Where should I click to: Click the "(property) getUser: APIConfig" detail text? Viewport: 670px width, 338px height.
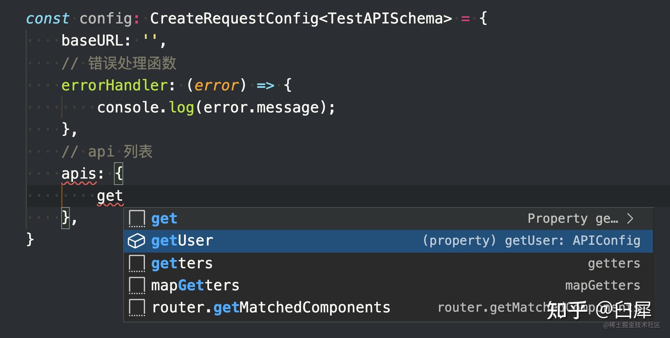[531, 241]
